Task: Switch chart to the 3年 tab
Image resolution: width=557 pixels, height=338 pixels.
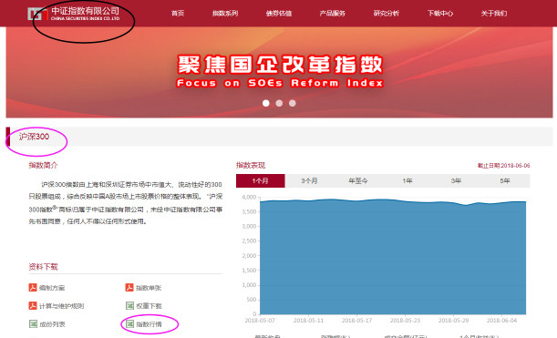Action: [x=456, y=180]
